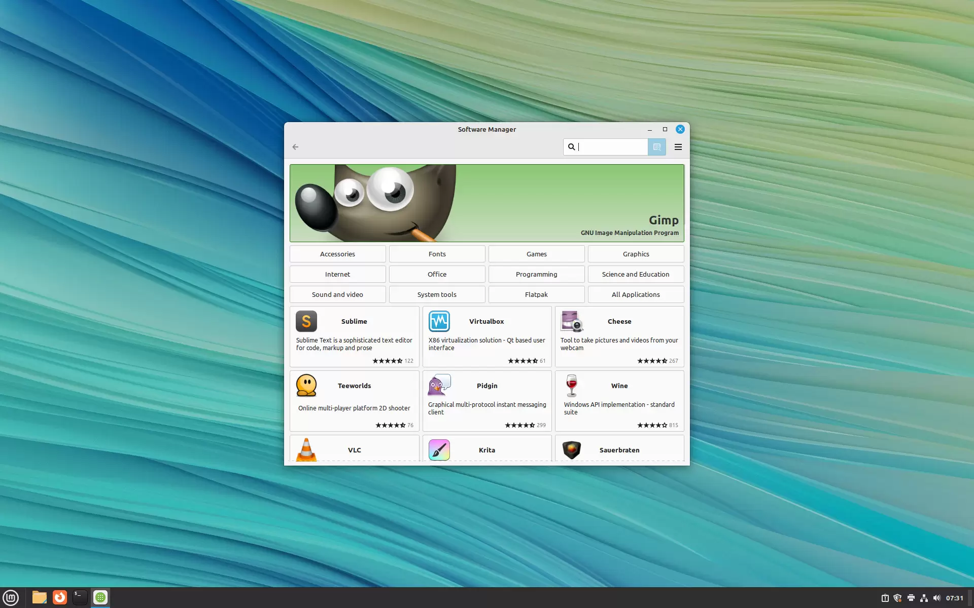
Task: Open the Cheese webcam tool listing
Action: pyautogui.click(x=619, y=336)
